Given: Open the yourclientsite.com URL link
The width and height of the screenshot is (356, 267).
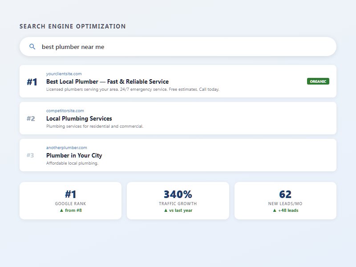Looking at the screenshot, I should click(64, 74).
